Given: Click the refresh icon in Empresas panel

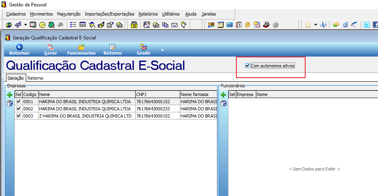Looking at the screenshot, I should [10, 104].
